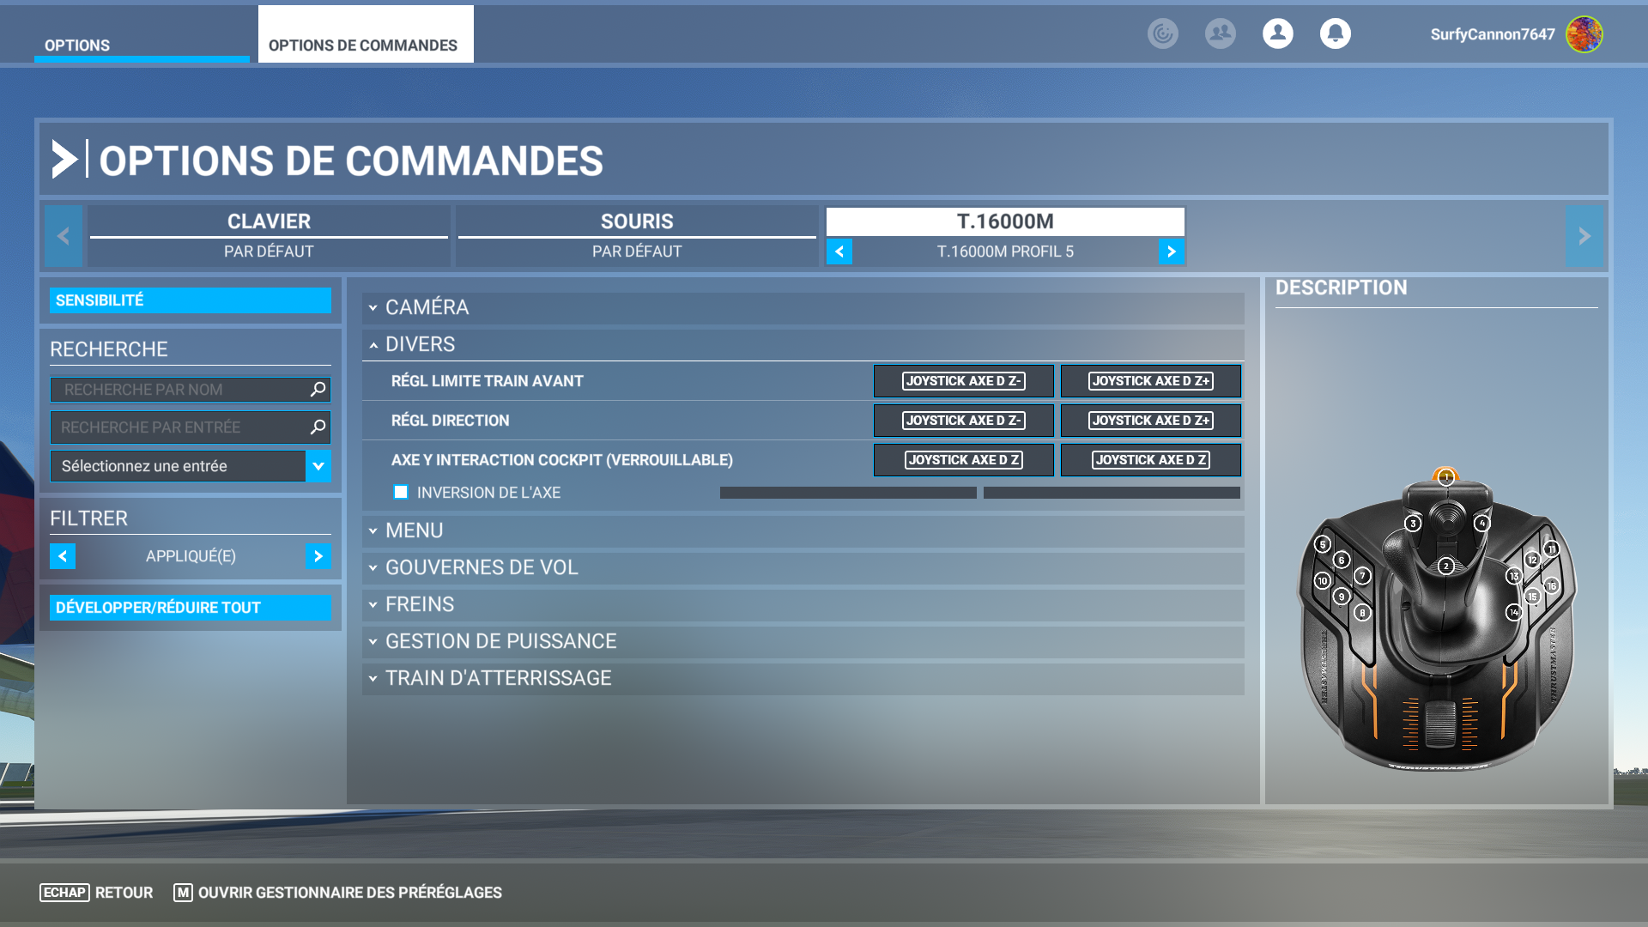This screenshot has height=927, width=1648.
Task: Switch to next T.16000M profile
Action: (1171, 251)
